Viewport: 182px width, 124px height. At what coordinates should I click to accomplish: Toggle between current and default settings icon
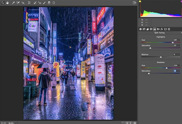tap(135, 123)
